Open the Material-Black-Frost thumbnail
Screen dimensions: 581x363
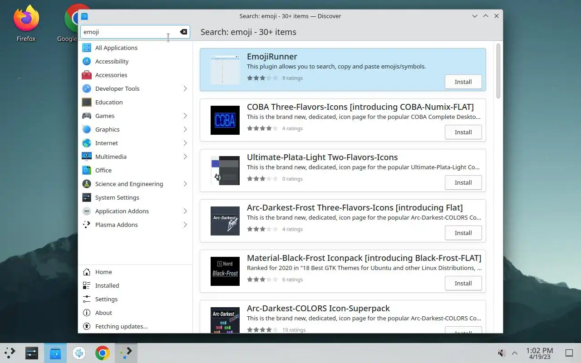click(x=225, y=271)
